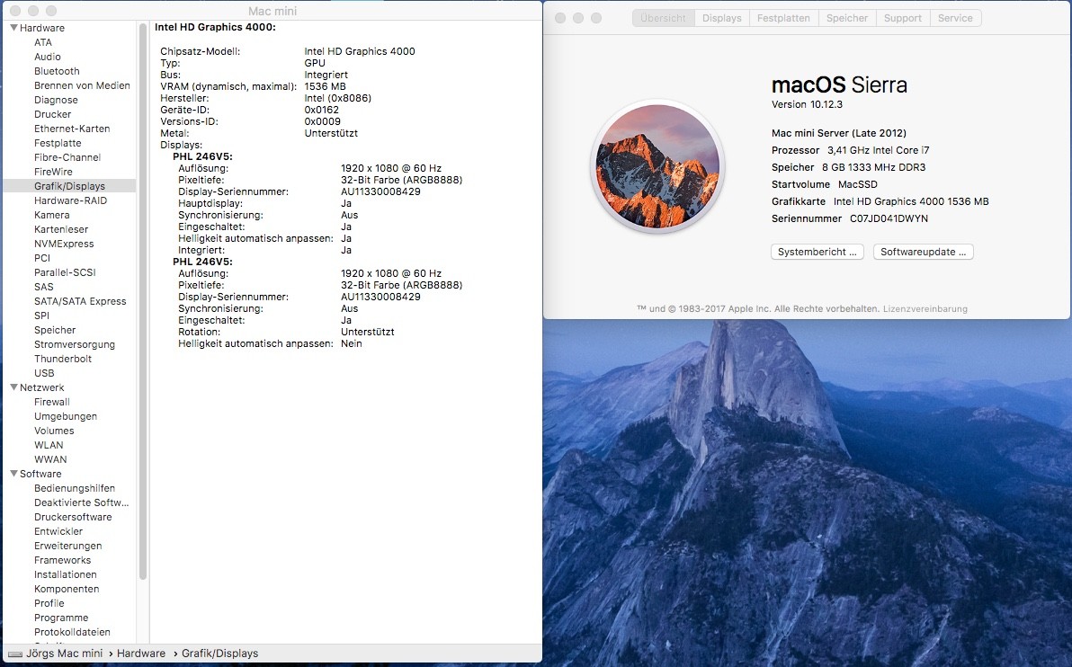This screenshot has height=667, width=1072.
Task: Select Thunderbolt in the sidebar
Action: point(63,359)
